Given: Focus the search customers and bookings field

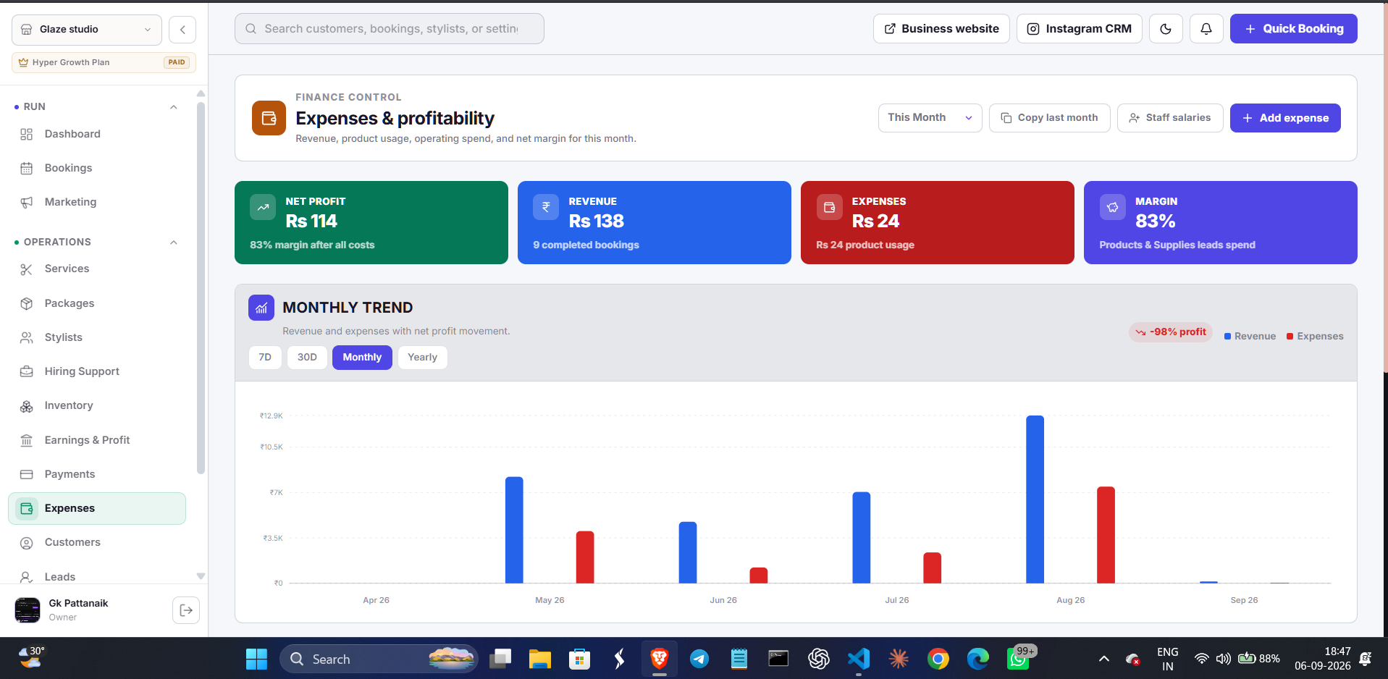Looking at the screenshot, I should (x=390, y=29).
